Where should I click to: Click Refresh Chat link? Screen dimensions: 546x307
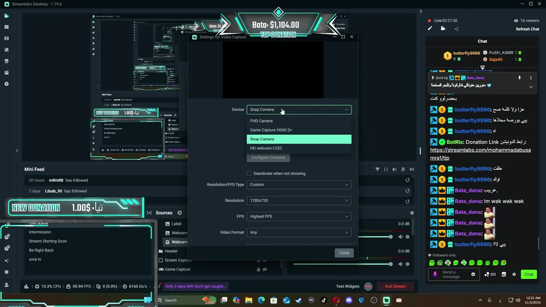tap(528, 29)
